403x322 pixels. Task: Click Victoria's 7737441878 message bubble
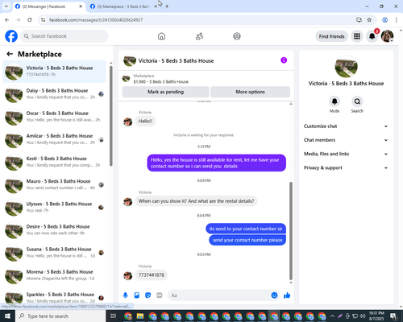pyautogui.click(x=152, y=275)
